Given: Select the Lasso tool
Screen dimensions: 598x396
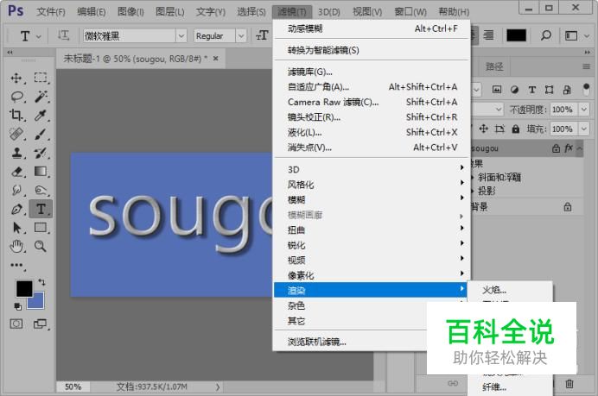Looking at the screenshot, I should 16,97.
